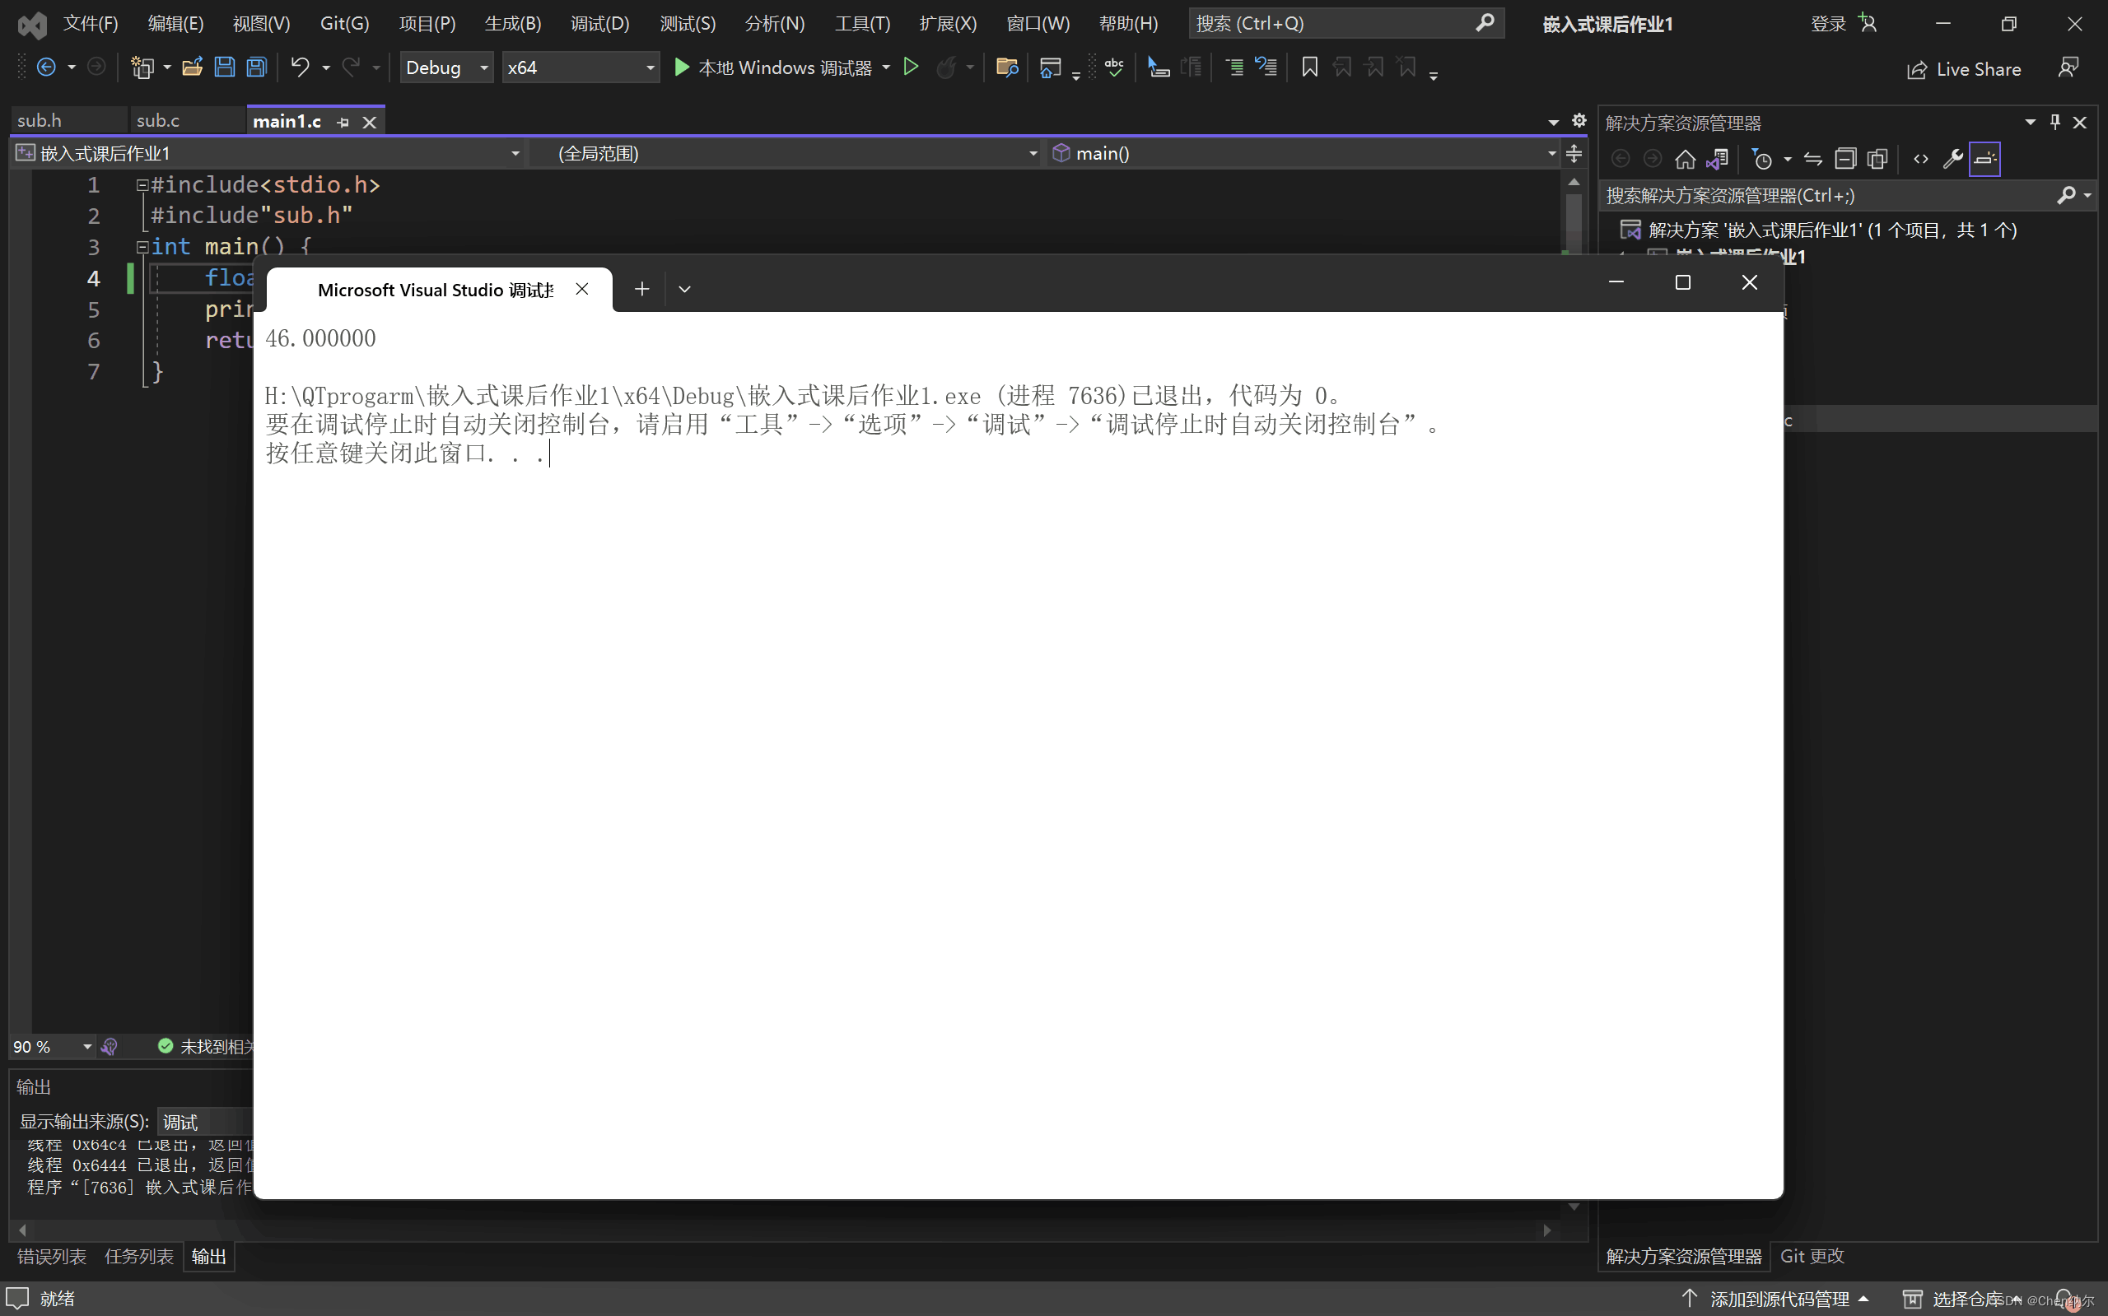The width and height of the screenshot is (2108, 1316).
Task: Open the x64 platform dropdown
Action: point(581,67)
